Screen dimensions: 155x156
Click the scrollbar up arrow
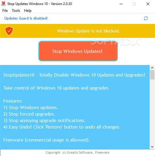[152, 68]
